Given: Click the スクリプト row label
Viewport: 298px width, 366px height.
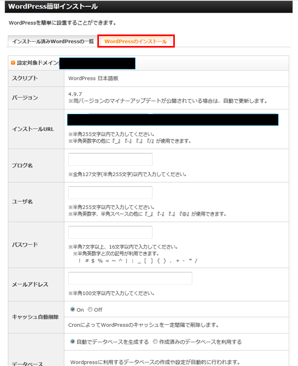Looking at the screenshot, I should [x=25, y=78].
